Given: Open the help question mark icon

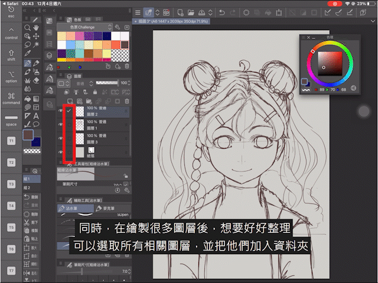Looking at the screenshot, I should click(x=363, y=12).
